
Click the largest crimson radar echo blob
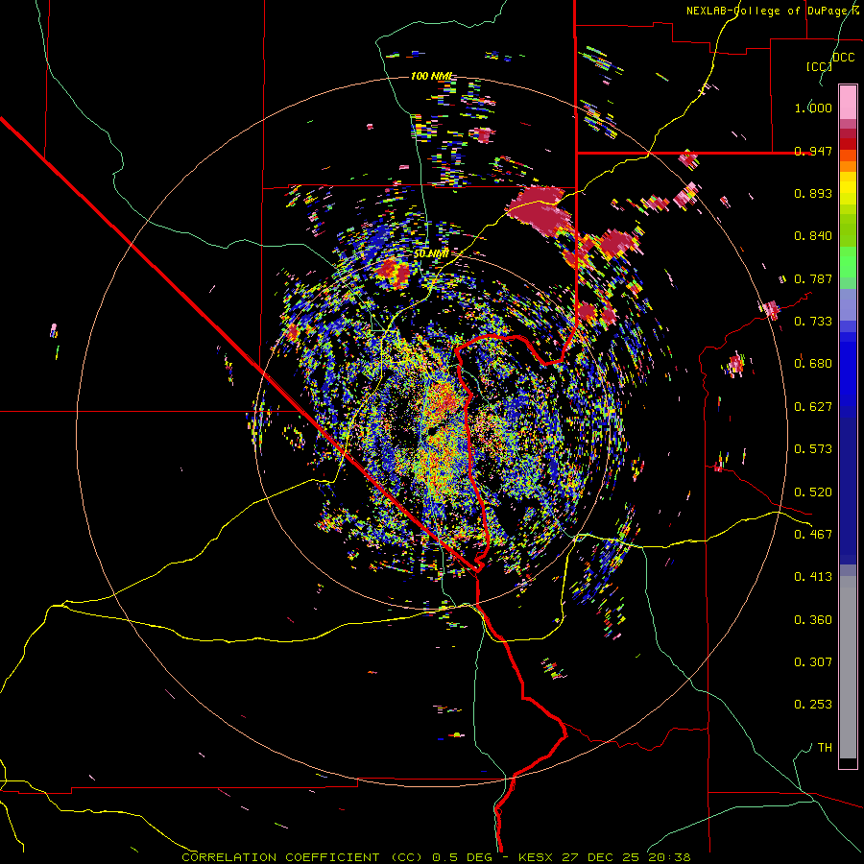(x=540, y=209)
